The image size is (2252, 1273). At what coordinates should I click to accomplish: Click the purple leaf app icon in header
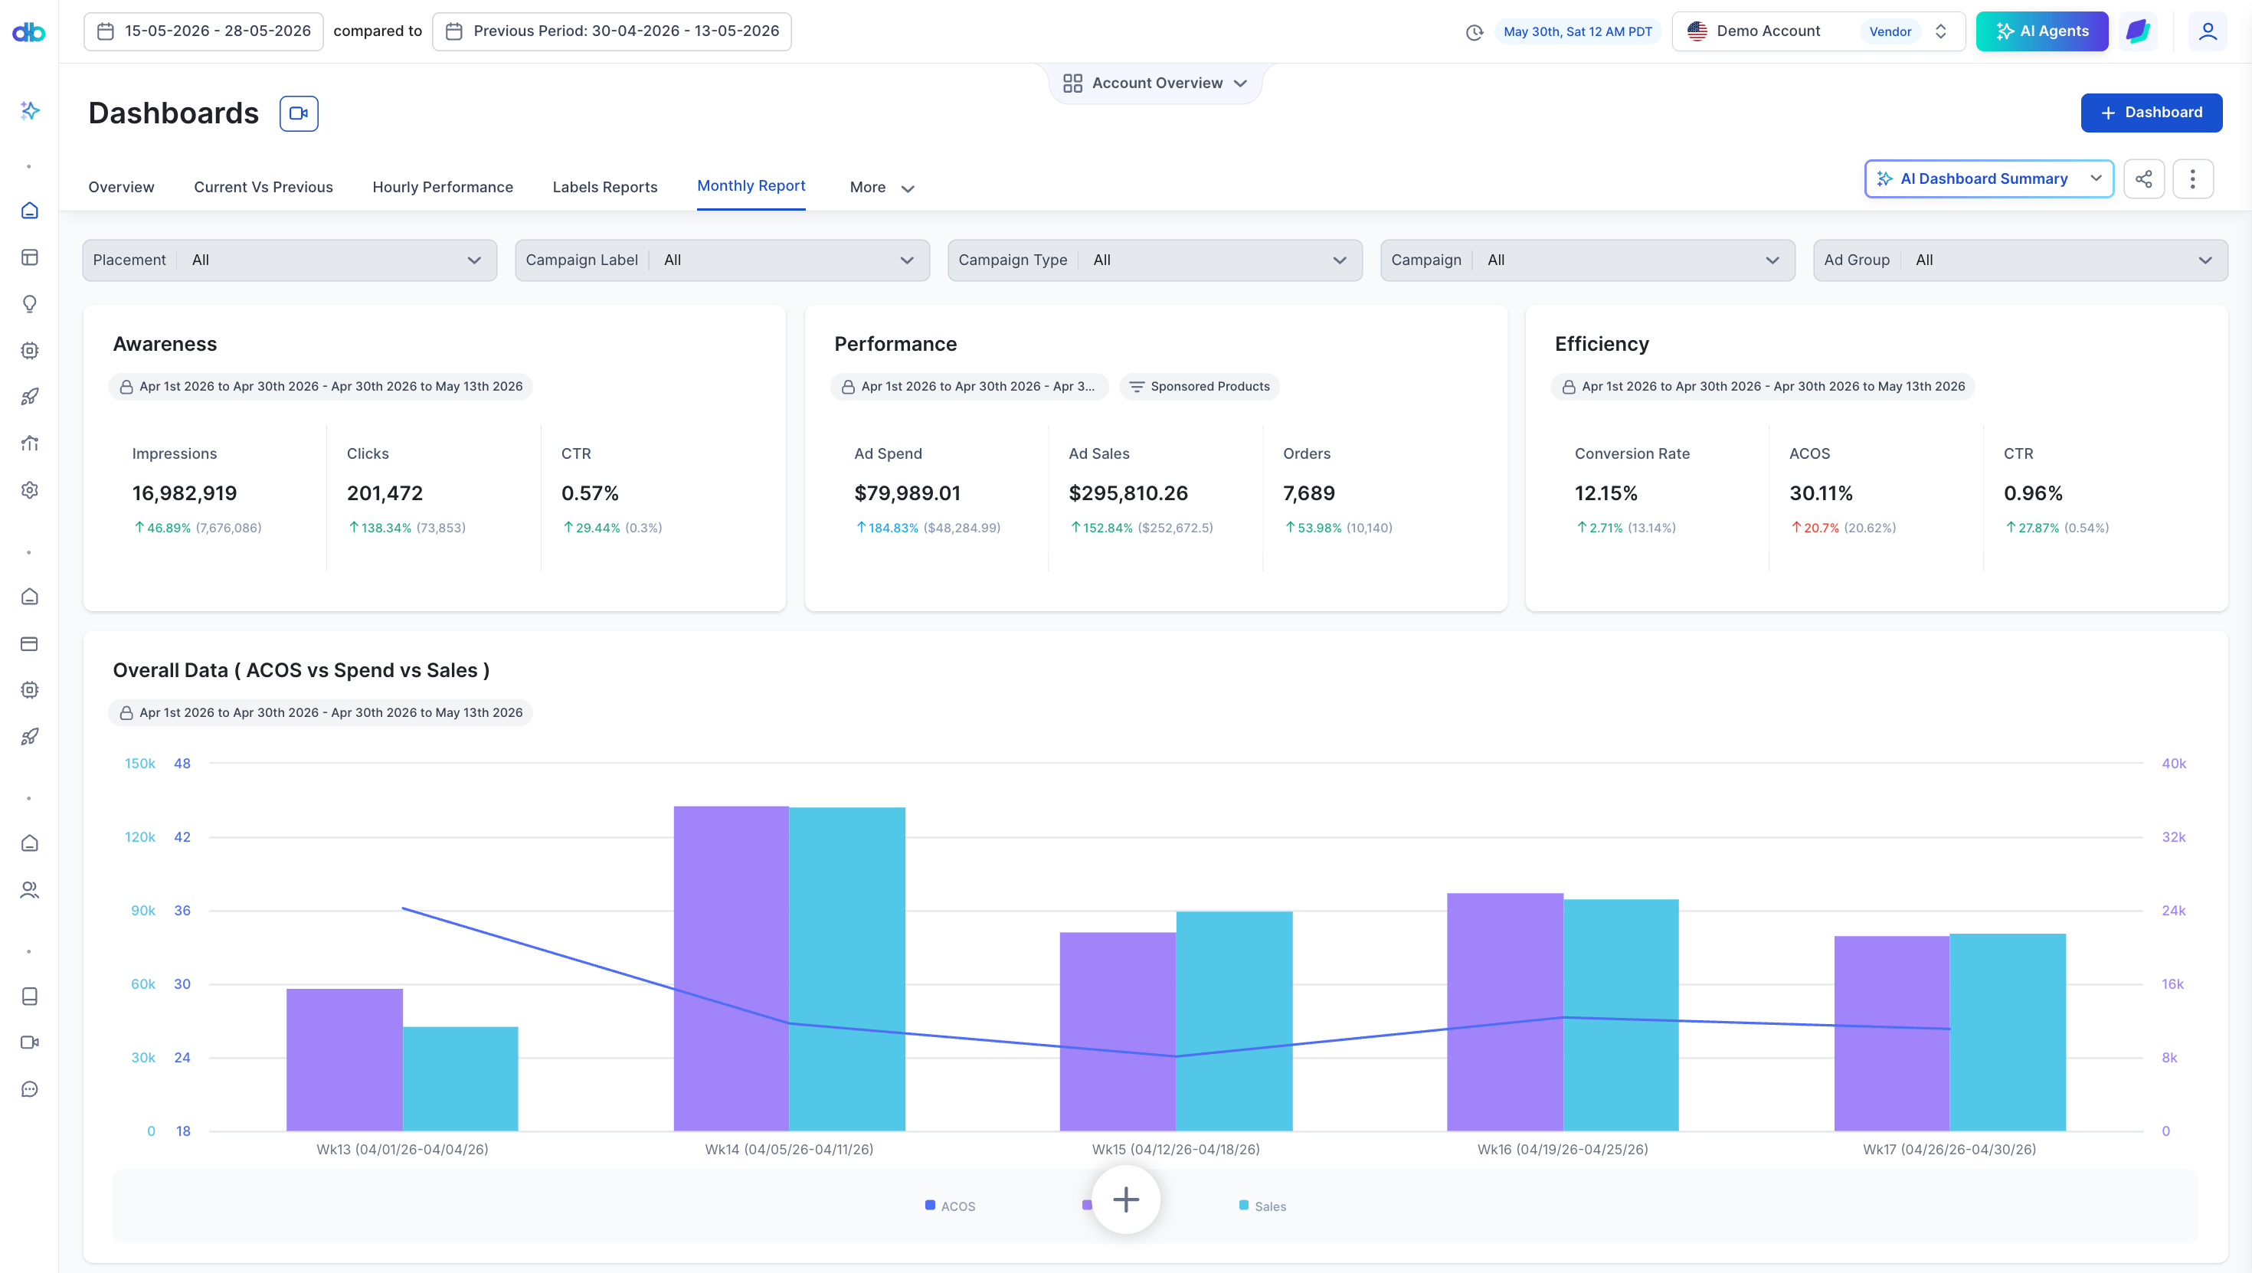(x=2139, y=31)
